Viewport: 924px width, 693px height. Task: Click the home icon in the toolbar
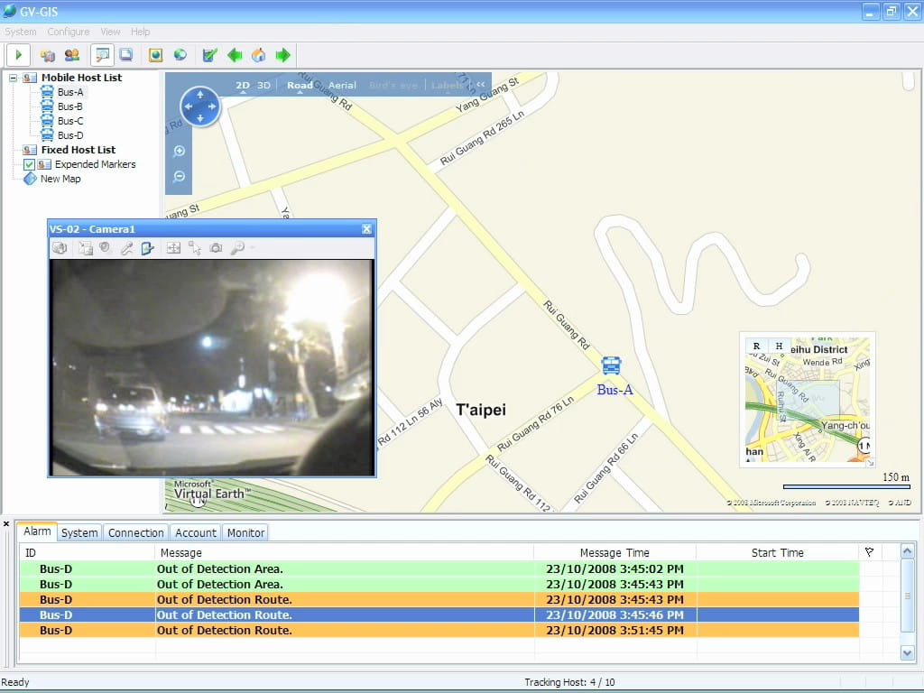coord(259,56)
